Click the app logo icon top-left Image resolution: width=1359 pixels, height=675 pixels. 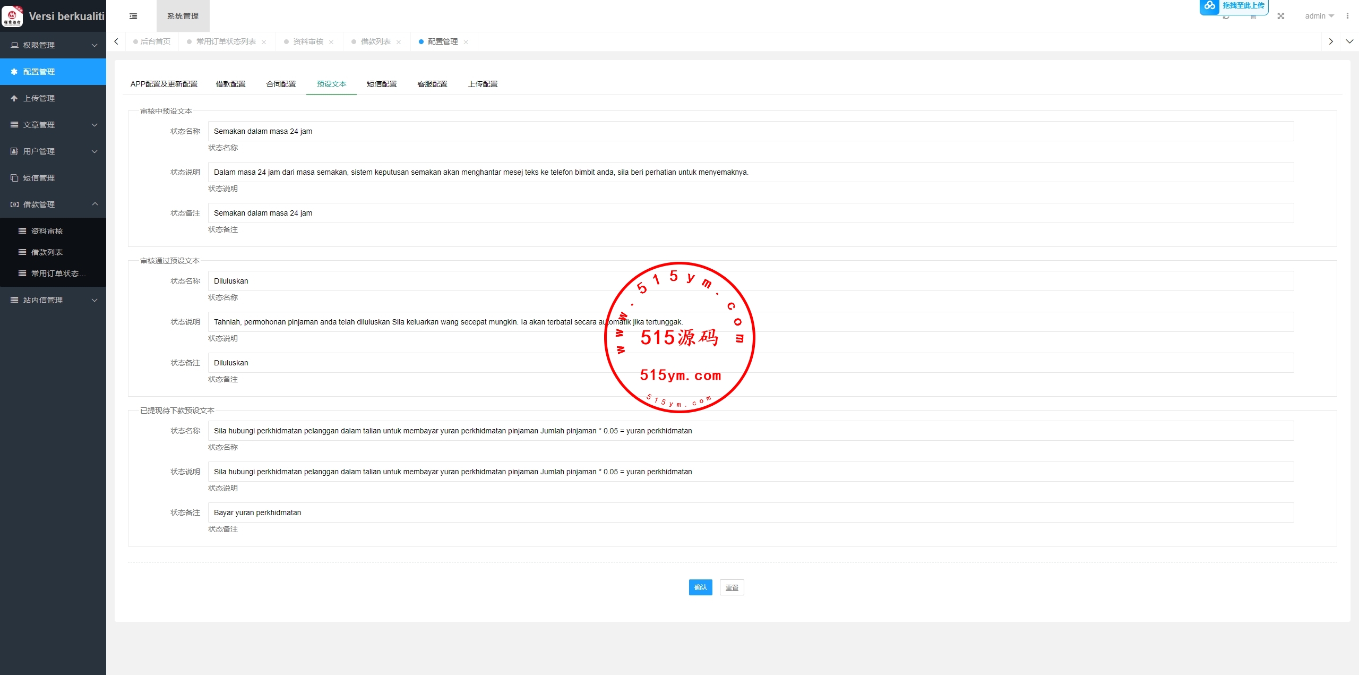pos(12,16)
